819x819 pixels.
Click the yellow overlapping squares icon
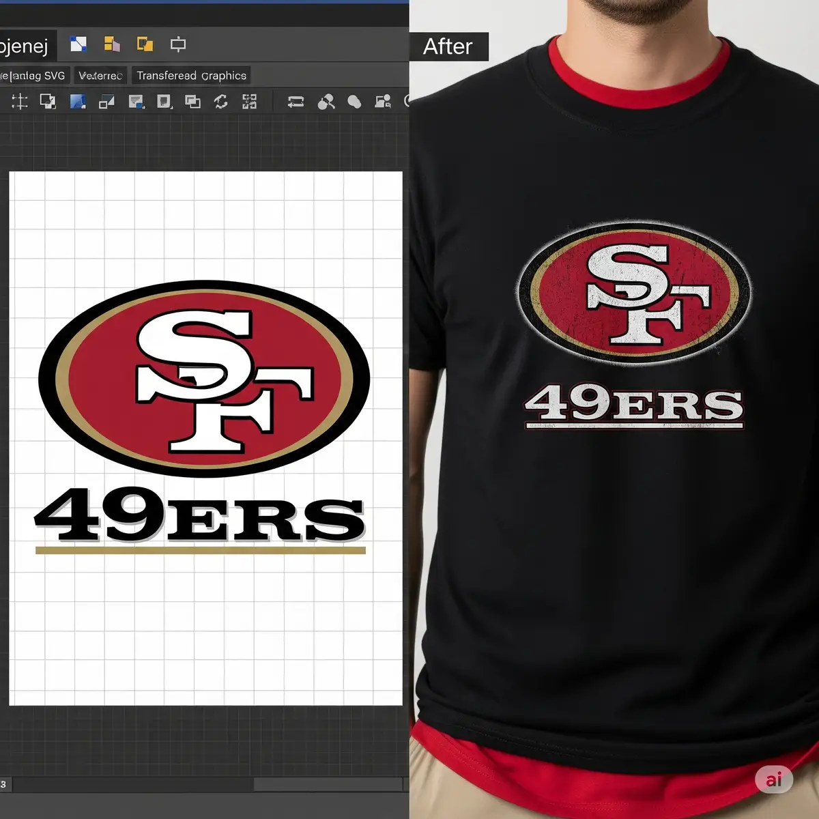[x=145, y=44]
